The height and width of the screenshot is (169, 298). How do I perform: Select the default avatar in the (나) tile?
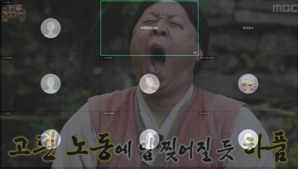(x=50, y=28)
